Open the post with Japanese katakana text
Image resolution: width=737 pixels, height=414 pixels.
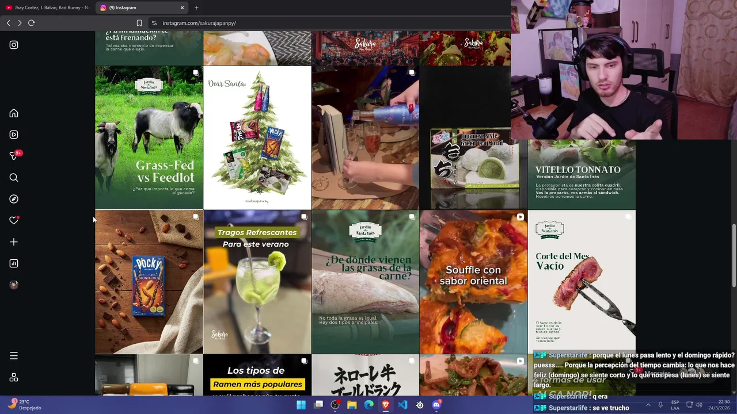[x=366, y=375]
